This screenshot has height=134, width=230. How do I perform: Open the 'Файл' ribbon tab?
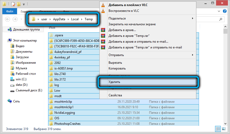(10, 12)
